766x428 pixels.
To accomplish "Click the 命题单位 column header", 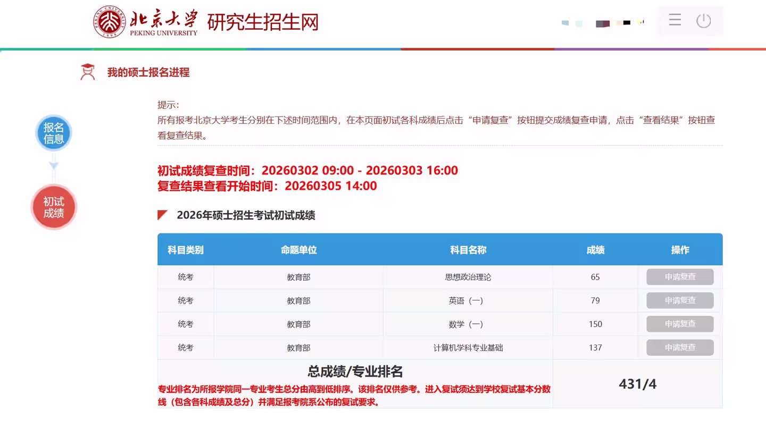I will click(298, 250).
